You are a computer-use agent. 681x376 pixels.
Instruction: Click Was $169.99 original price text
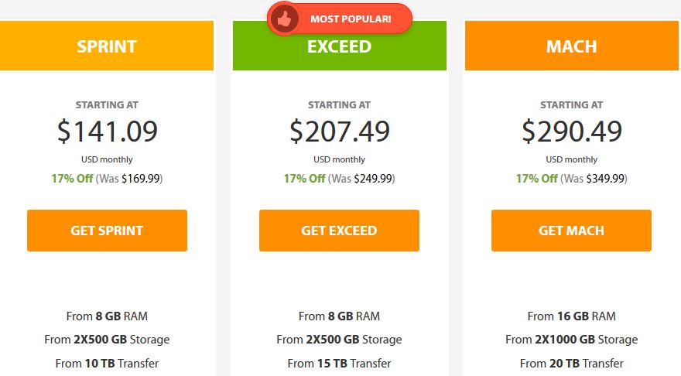(x=129, y=179)
